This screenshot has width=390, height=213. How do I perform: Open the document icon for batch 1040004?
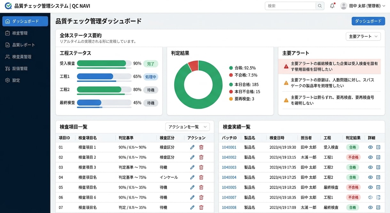(x=378, y=177)
